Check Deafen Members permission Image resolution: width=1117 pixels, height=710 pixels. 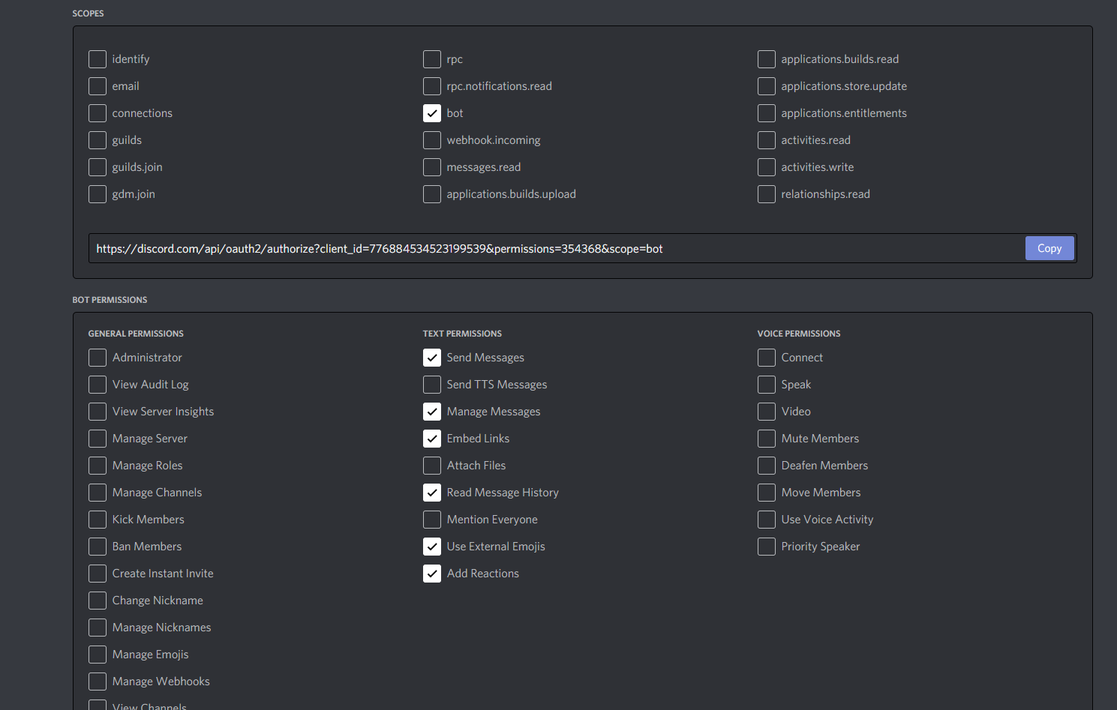(767, 466)
